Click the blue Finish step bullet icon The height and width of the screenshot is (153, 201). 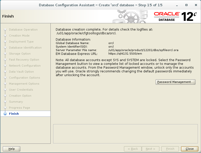pos(5,114)
